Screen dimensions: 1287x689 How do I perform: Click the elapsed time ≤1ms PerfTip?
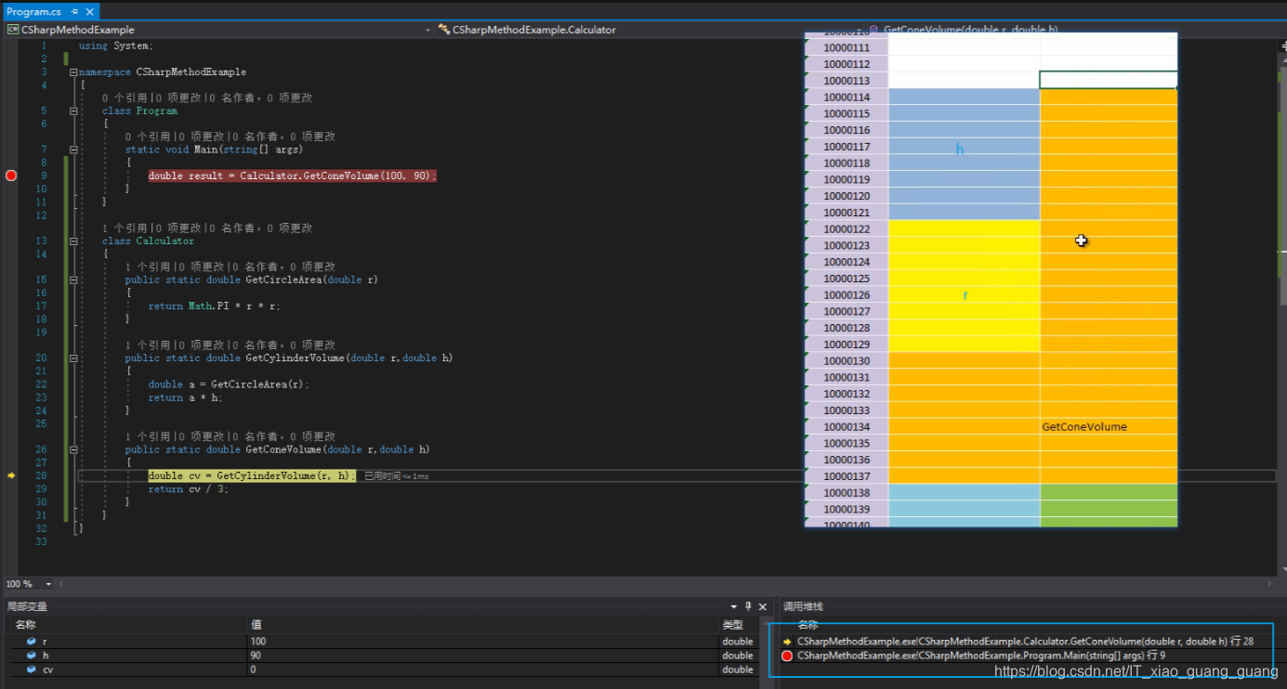[x=397, y=475]
